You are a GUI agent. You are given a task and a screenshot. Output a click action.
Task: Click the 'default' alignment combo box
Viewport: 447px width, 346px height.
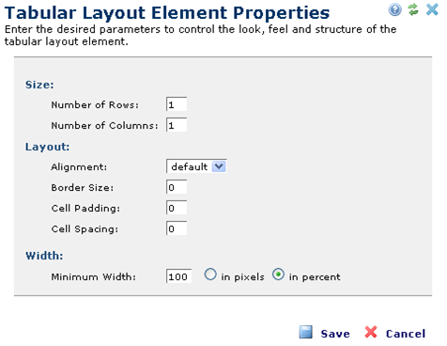tap(196, 166)
